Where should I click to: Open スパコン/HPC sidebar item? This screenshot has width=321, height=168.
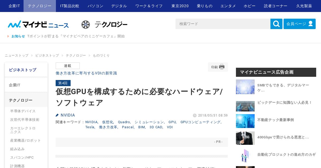click(x=22, y=157)
